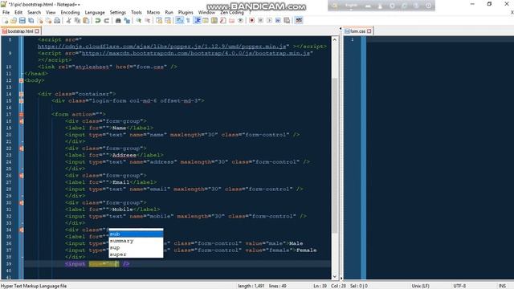Viewport: 514px width, 289px height.
Task: Open the File menu
Action: click(6, 12)
